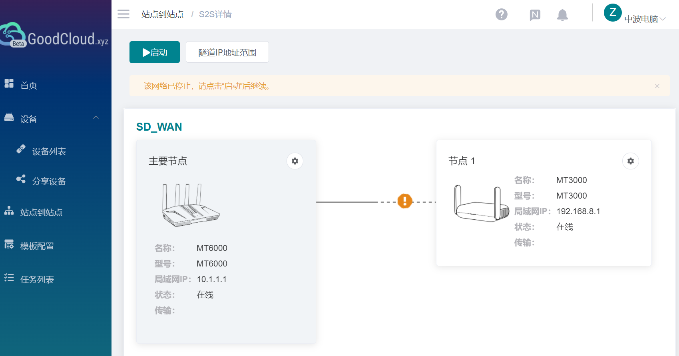
Task: Click the orange warning icon on link
Action: point(404,201)
